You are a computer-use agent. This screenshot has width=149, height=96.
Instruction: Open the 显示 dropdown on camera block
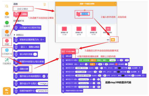pos(24,47)
